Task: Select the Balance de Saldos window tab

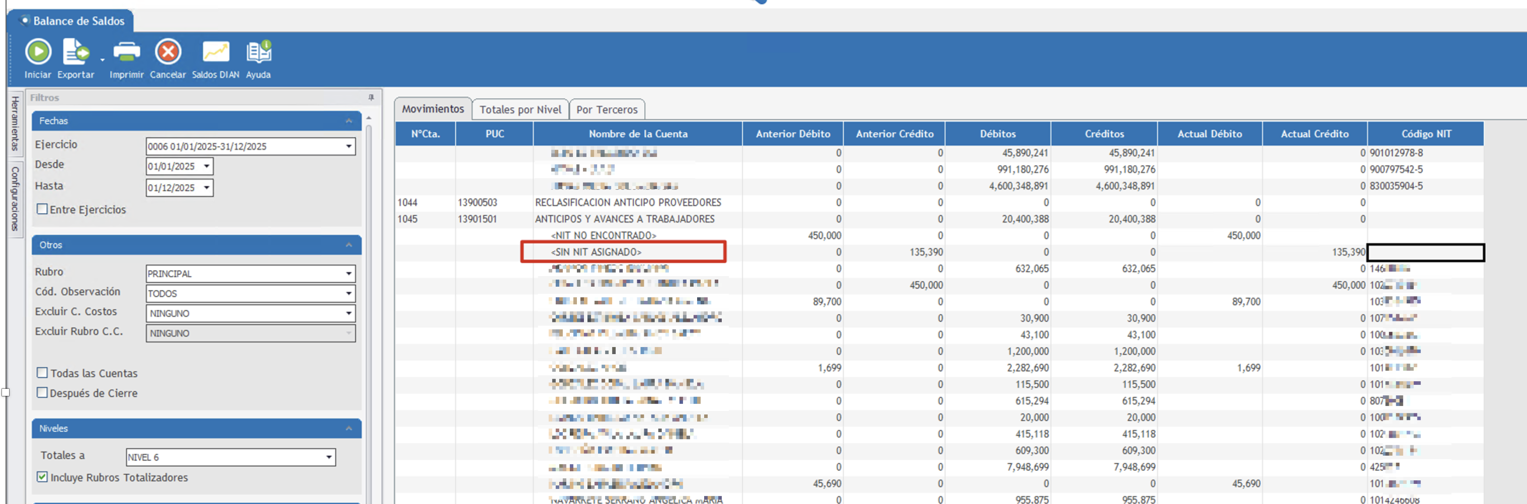Action: pos(70,21)
